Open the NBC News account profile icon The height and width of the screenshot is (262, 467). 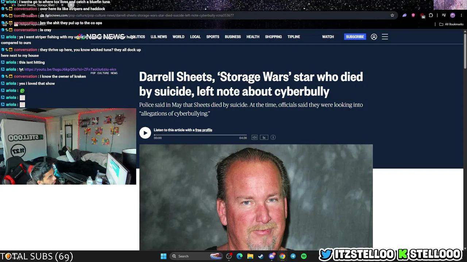[x=374, y=37]
